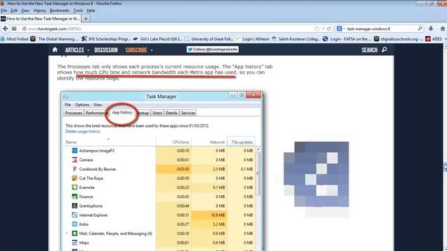This screenshot has width=447, height=251.
Task: Go to the Firefox home page icon
Action: [x=443, y=29]
